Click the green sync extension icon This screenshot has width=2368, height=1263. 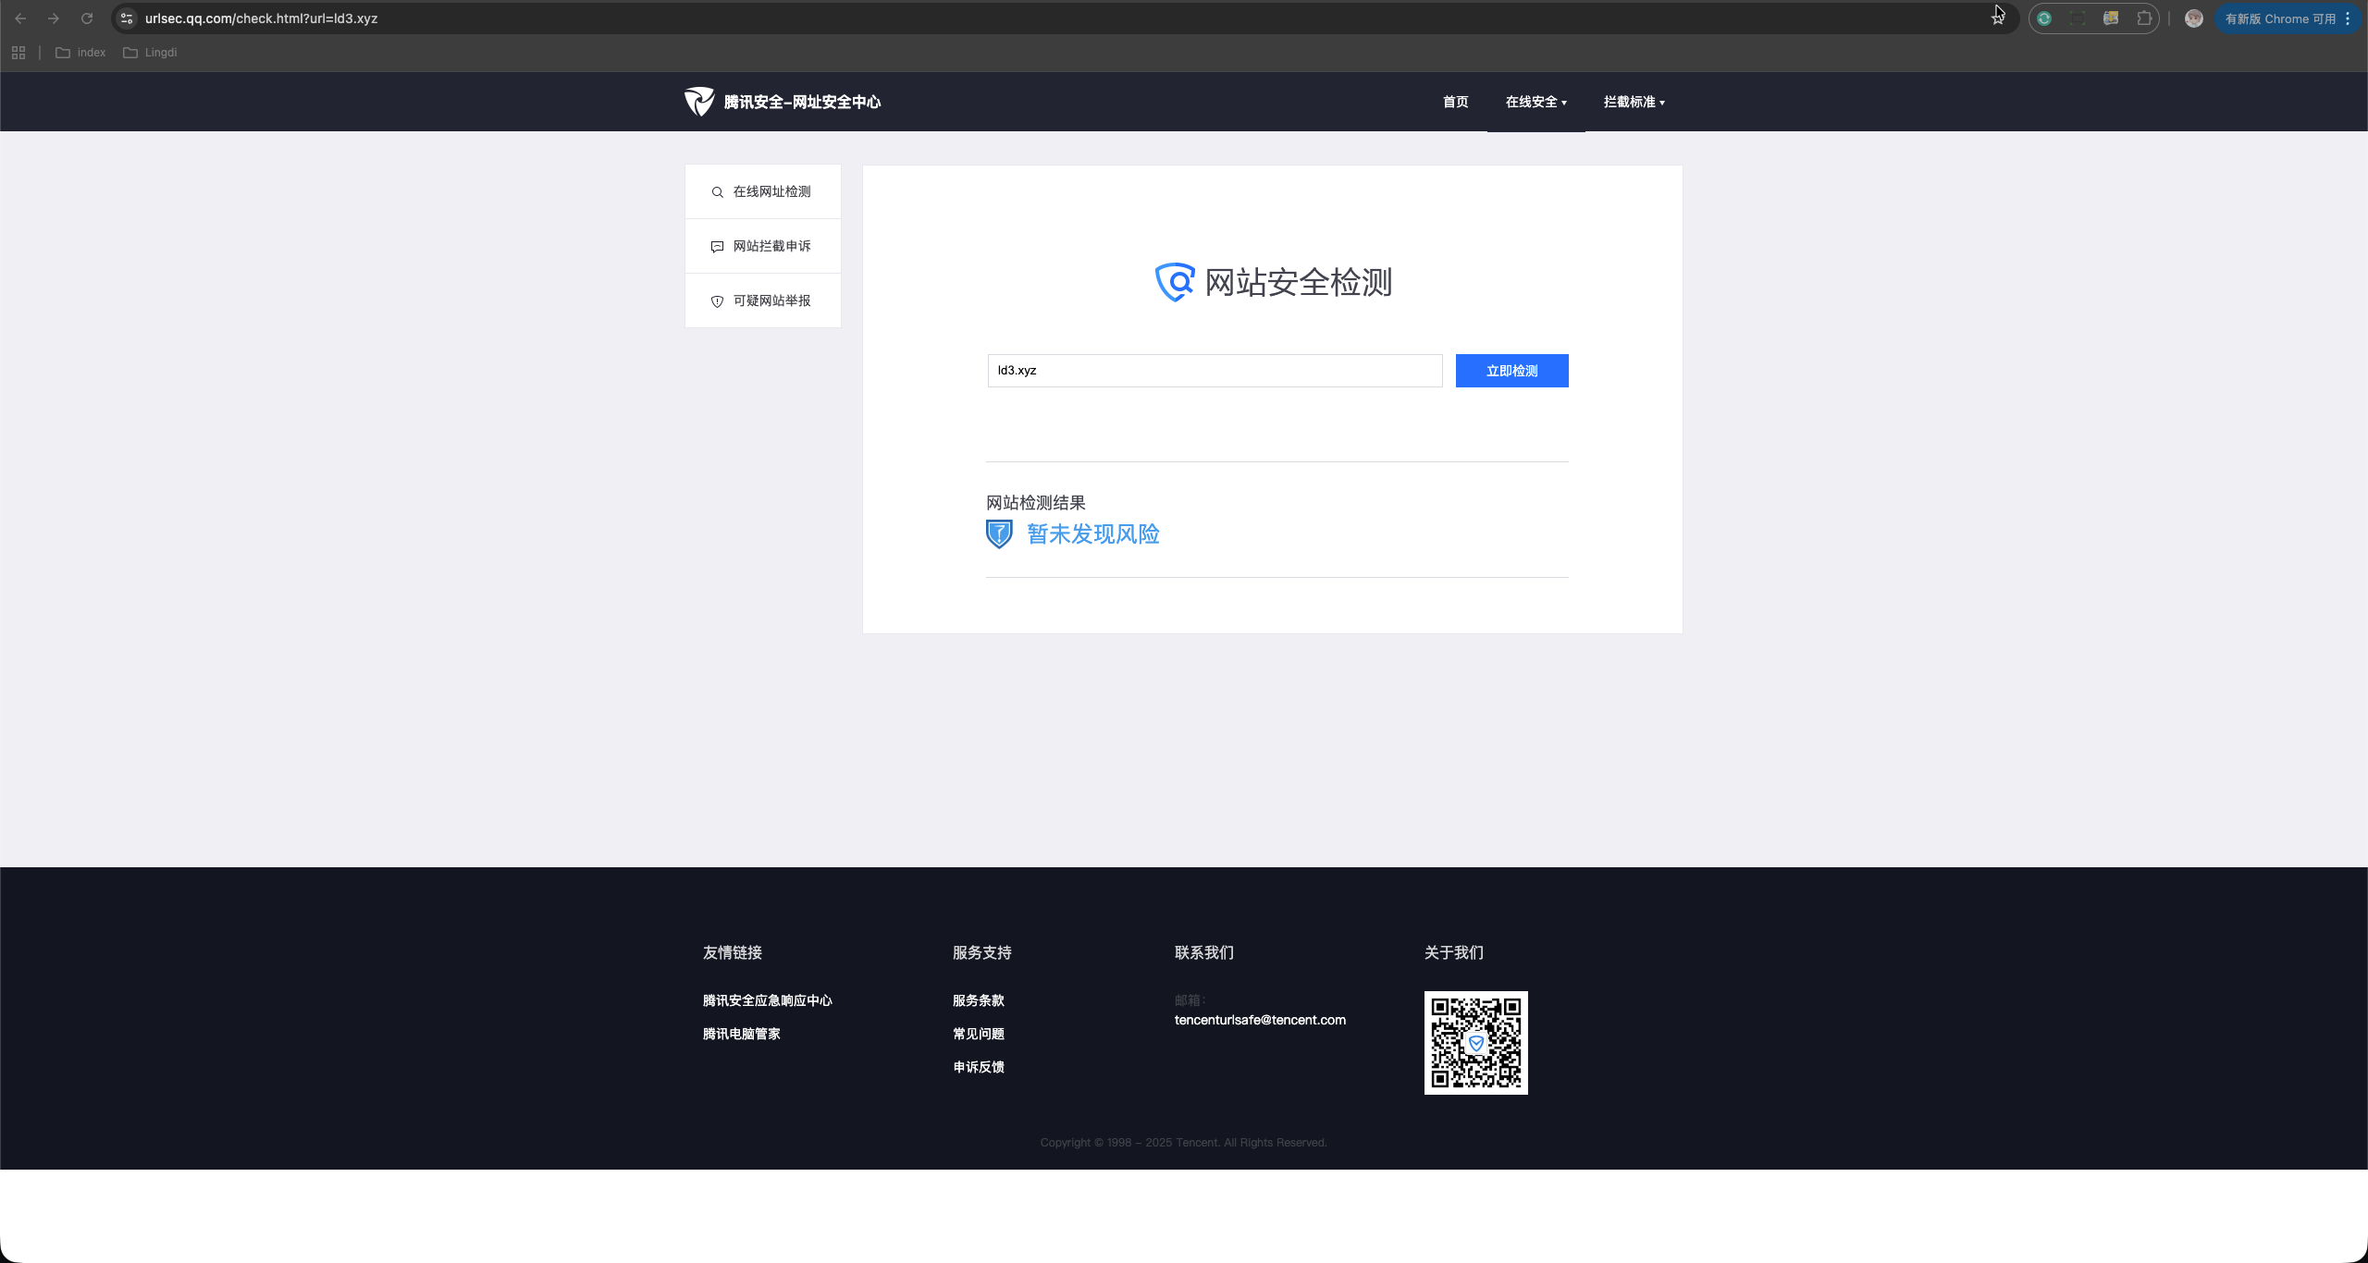2044,18
